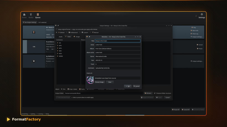Click the Choose image button

(x=100, y=82)
